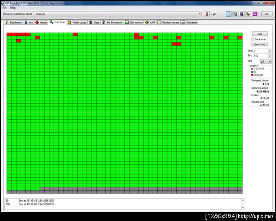The height and width of the screenshot is (221, 276).
Task: Click the Position 615 gB value
Action: pyautogui.click(x=265, y=98)
